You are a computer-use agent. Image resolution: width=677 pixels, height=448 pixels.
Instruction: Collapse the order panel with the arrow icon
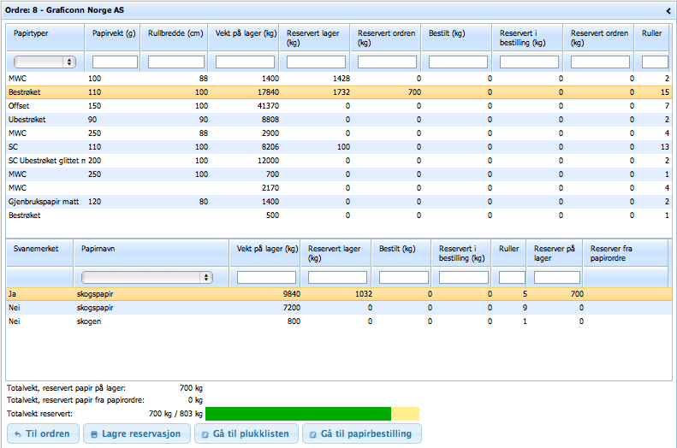[x=668, y=10]
